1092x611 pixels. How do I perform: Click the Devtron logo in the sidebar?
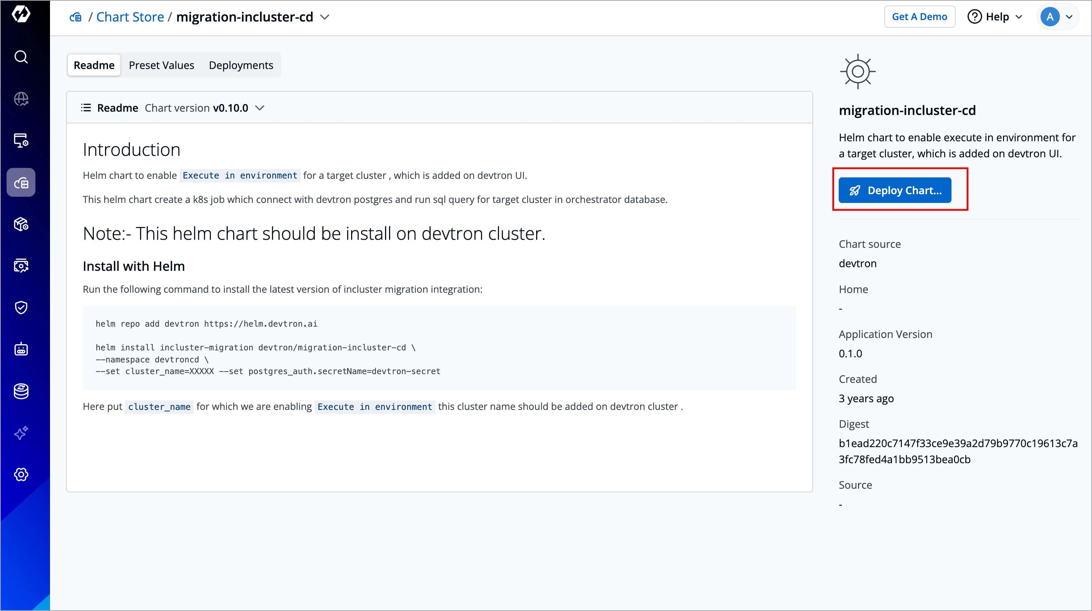[21, 14]
